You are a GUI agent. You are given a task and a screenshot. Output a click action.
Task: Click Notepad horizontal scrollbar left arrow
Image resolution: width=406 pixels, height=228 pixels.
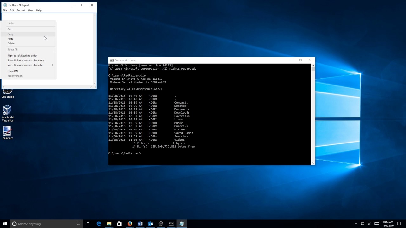(x=3, y=87)
